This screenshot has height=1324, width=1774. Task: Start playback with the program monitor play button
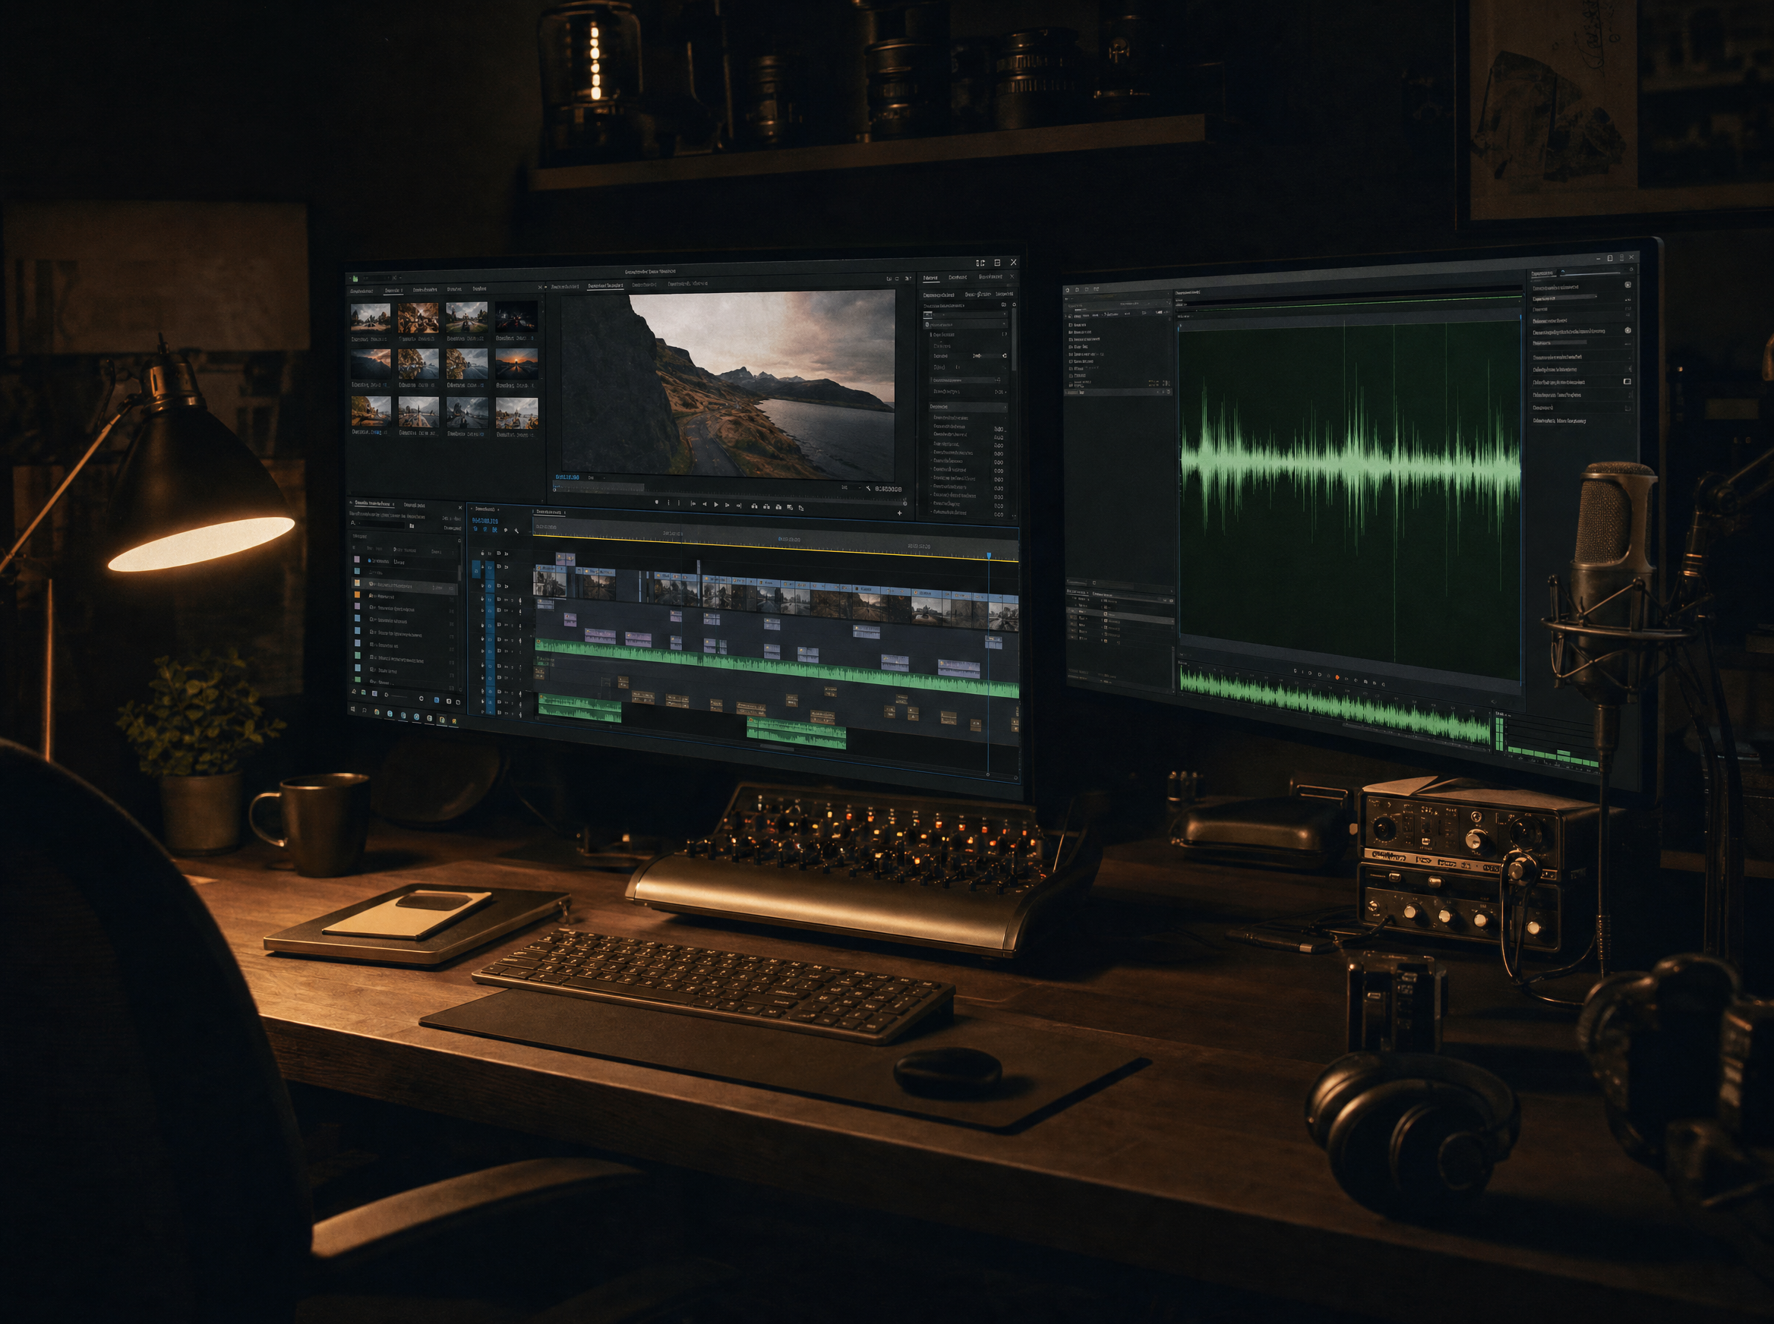point(717,505)
